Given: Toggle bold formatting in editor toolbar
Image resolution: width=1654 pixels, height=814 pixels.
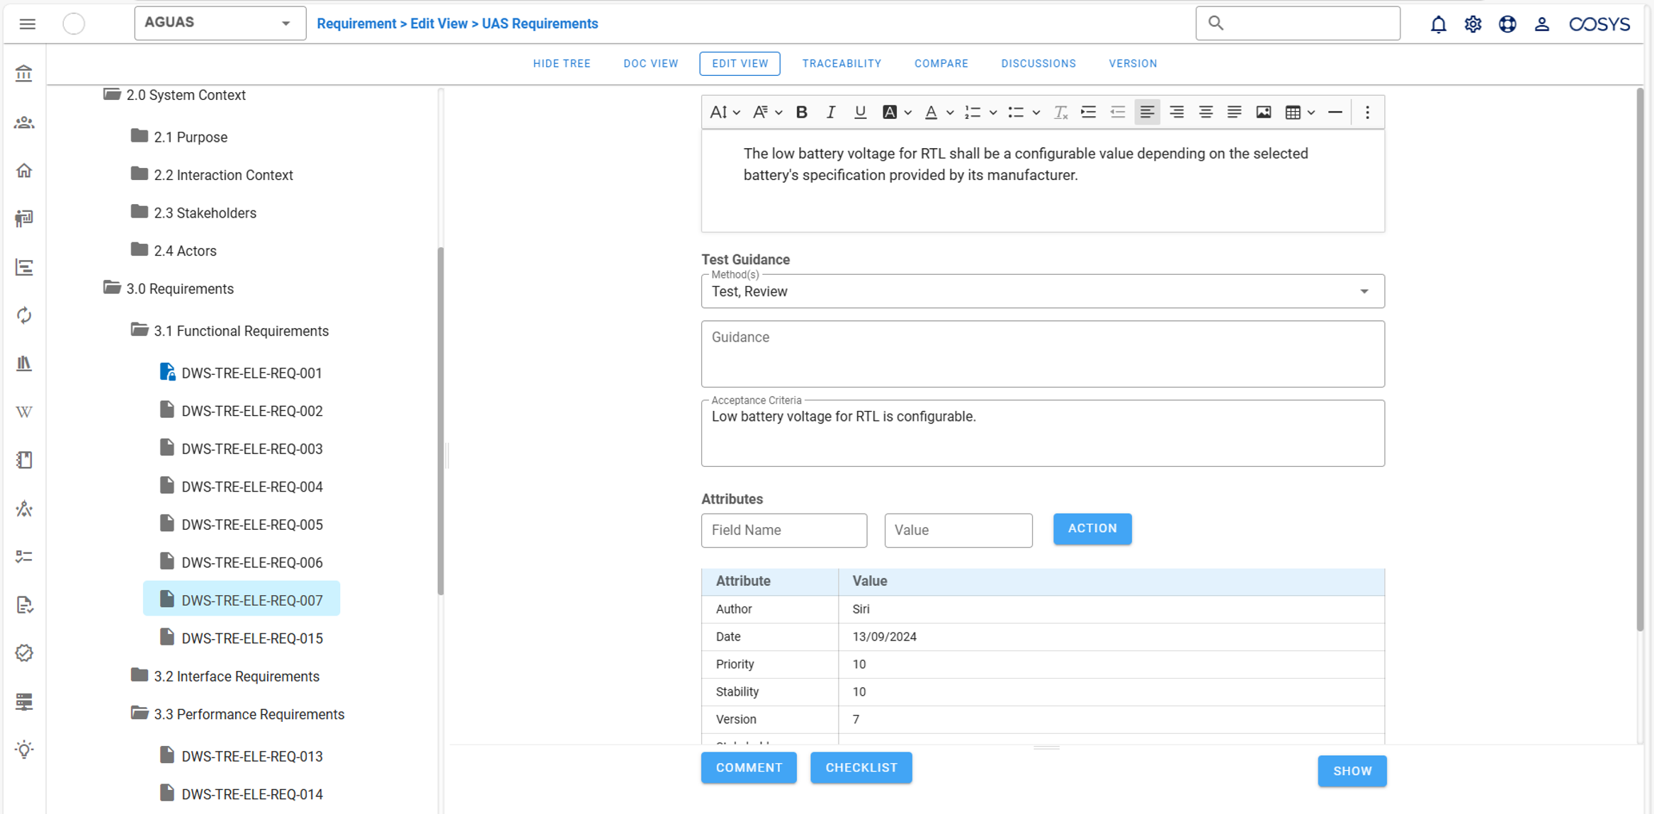Looking at the screenshot, I should [801, 112].
